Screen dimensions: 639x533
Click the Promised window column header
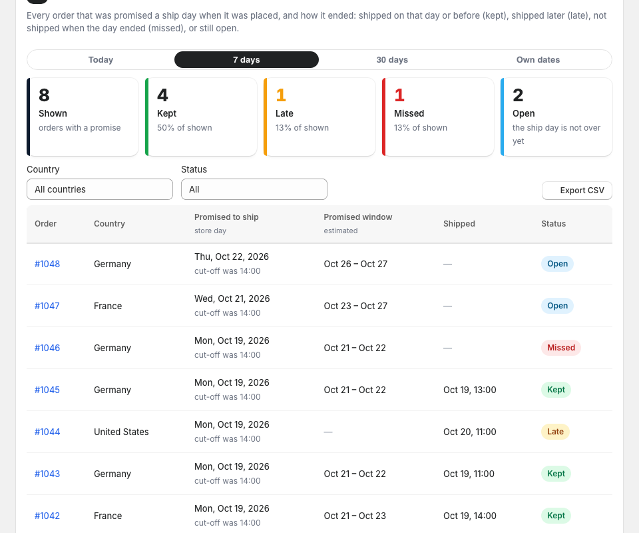click(x=358, y=217)
